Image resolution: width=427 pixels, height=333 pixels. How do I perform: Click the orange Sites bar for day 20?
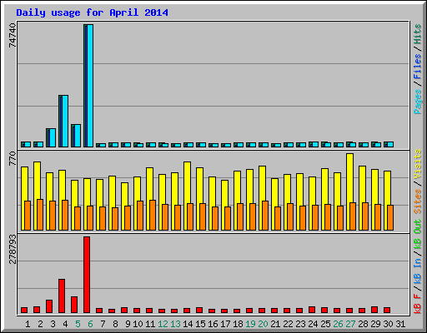265,216
